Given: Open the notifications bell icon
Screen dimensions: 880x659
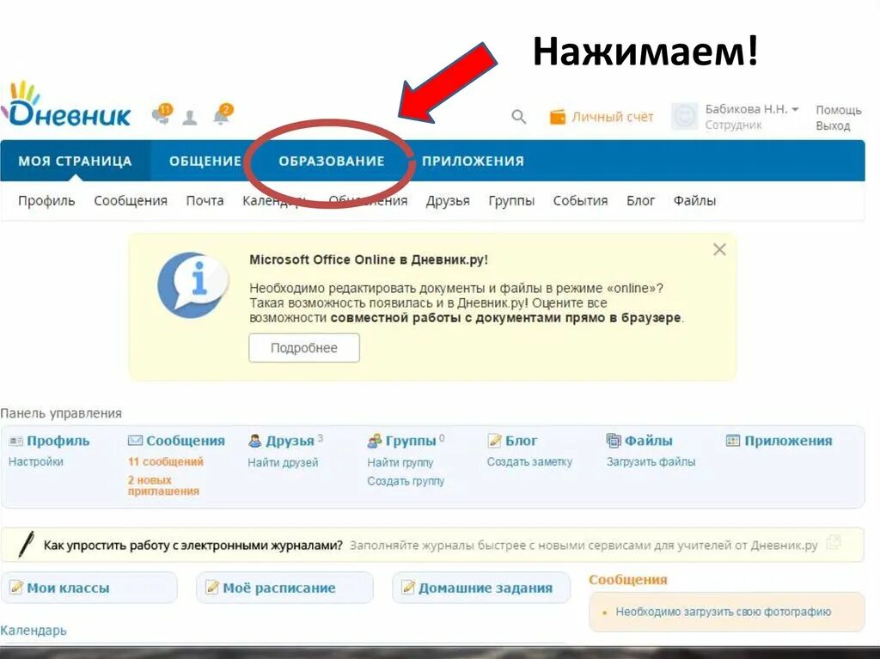Looking at the screenshot, I should (x=223, y=114).
